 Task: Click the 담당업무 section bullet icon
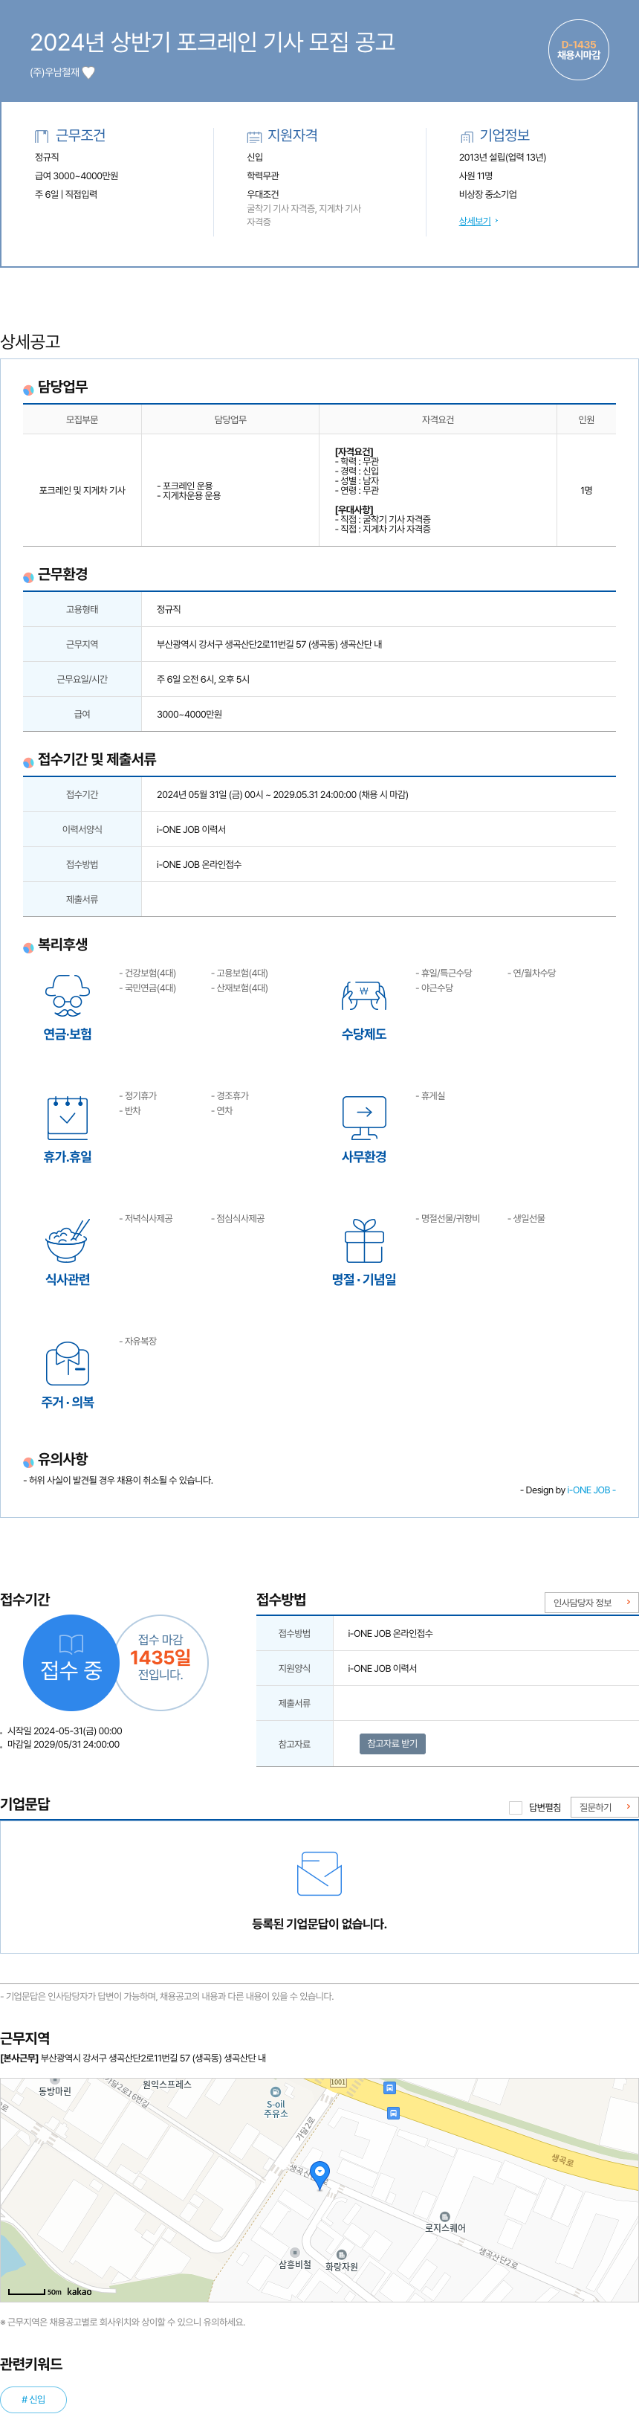pos(28,390)
